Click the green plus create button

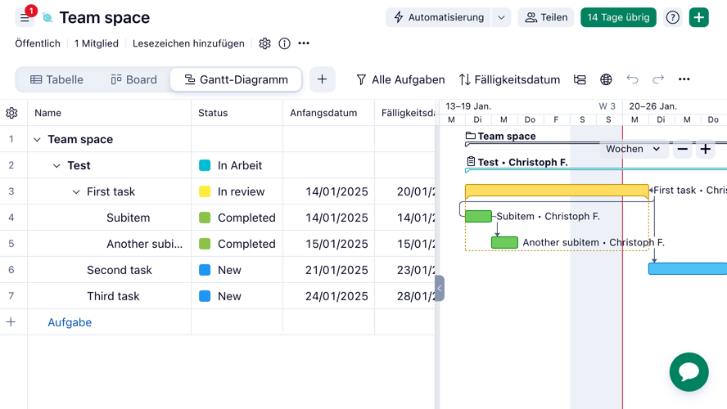tap(698, 17)
